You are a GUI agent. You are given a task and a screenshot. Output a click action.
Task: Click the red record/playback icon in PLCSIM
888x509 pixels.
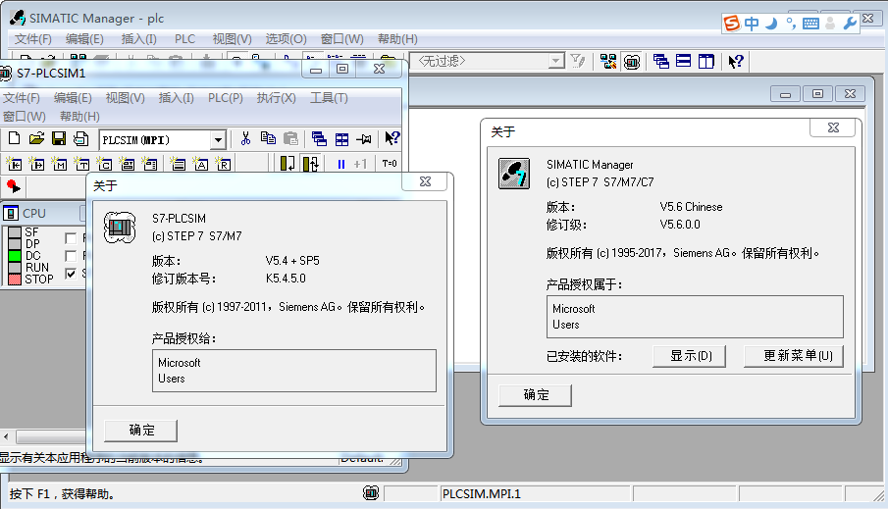click(x=13, y=185)
